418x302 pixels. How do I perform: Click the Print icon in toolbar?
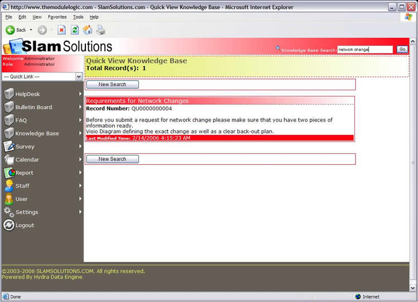[x=101, y=30]
